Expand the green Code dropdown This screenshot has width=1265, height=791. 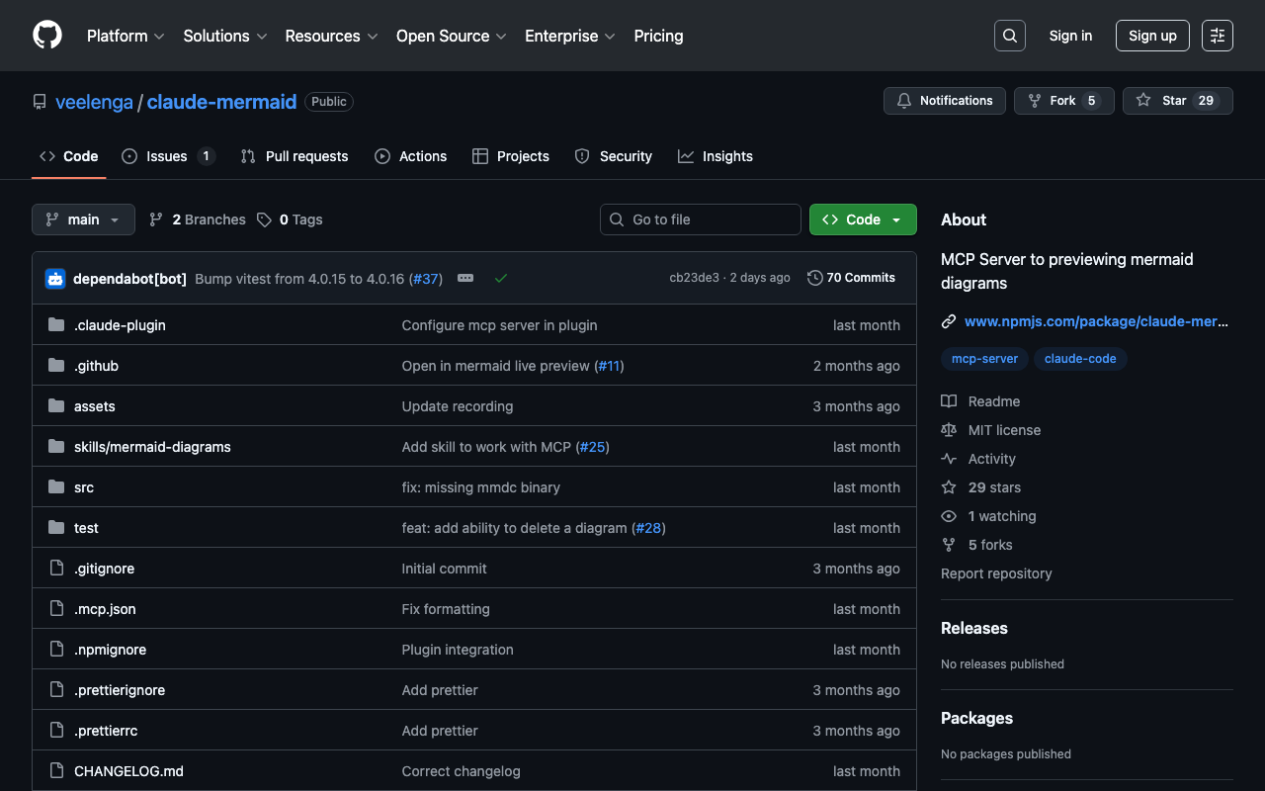pos(862,220)
